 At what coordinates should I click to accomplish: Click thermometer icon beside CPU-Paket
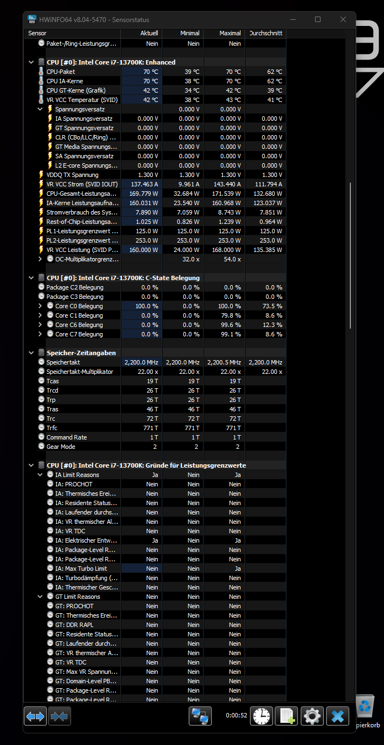click(41, 72)
